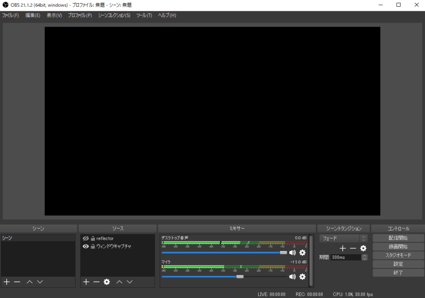Show the reflector source

[x=86, y=238]
